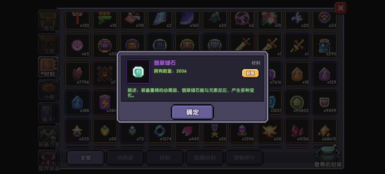Switch to the 全部 filter tab
Screen dimensions: 385x174
(x=86, y=158)
